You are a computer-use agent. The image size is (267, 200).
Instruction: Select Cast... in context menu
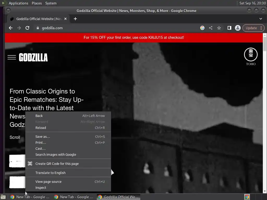[x=68, y=148]
